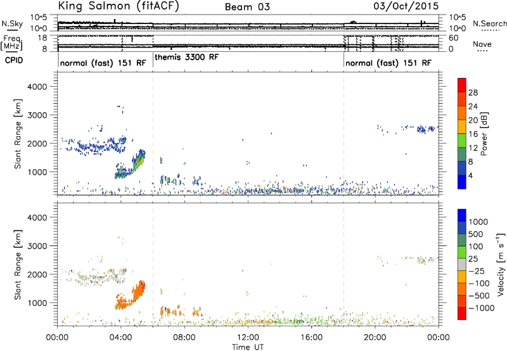Pick the bright blue bottom segment of the Power bar
507x351 pixels.
point(462,182)
